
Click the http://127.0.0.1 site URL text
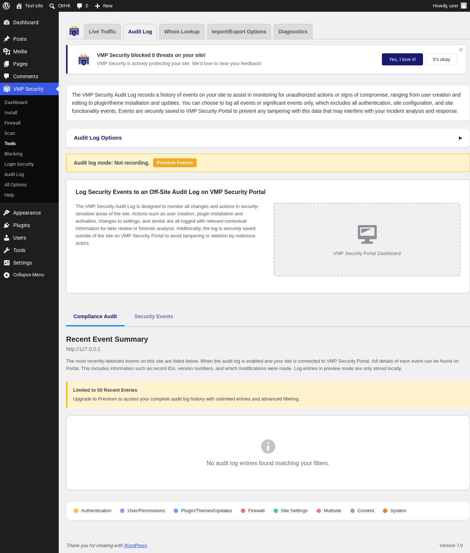click(x=83, y=349)
